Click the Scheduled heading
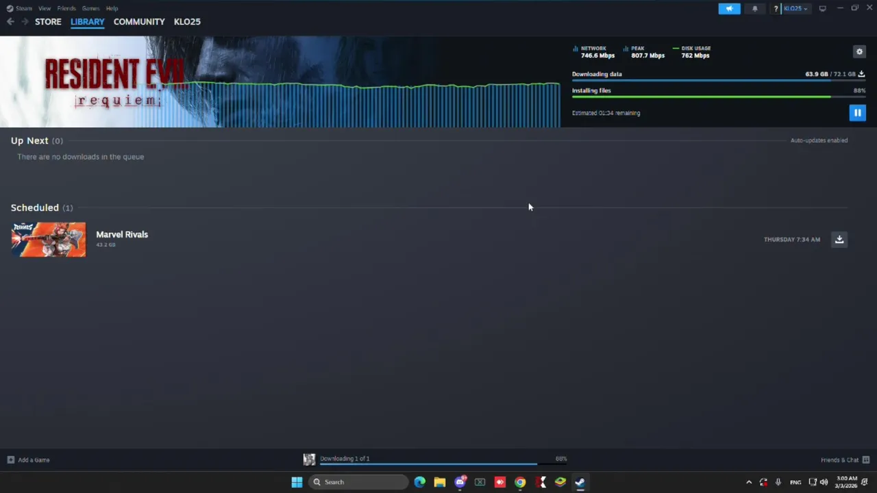Image resolution: width=877 pixels, height=493 pixels. click(x=35, y=207)
